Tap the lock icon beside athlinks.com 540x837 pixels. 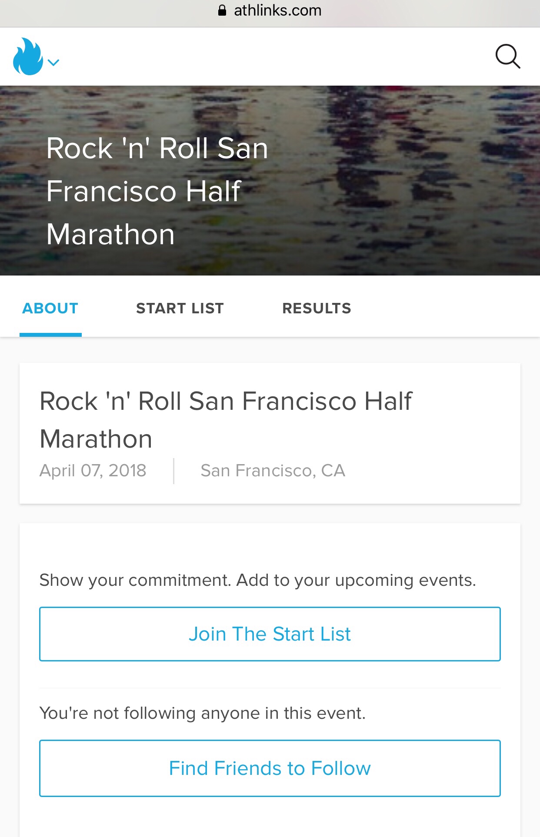[x=222, y=10]
